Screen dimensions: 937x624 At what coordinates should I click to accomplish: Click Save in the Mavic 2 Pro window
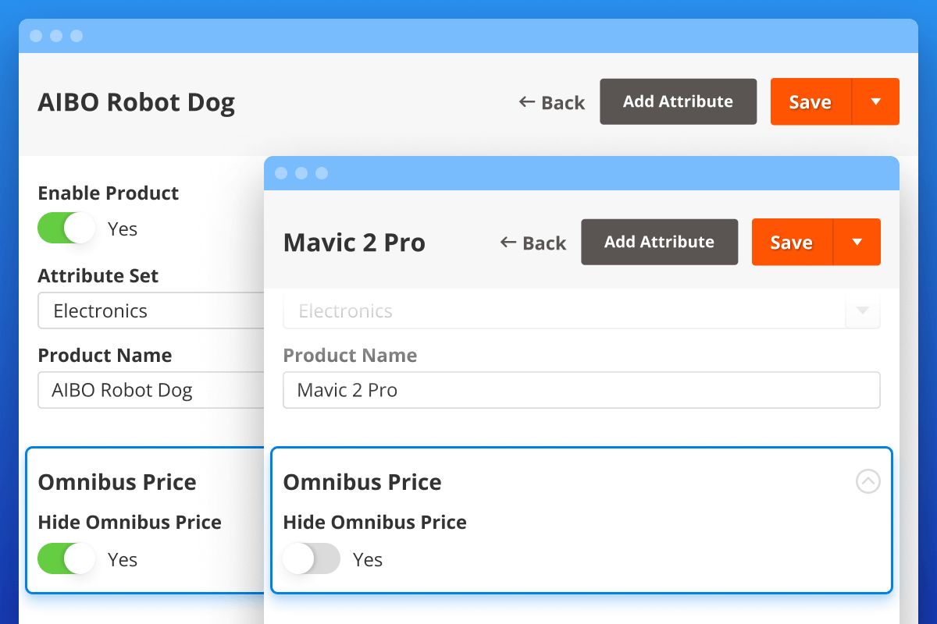tap(793, 242)
